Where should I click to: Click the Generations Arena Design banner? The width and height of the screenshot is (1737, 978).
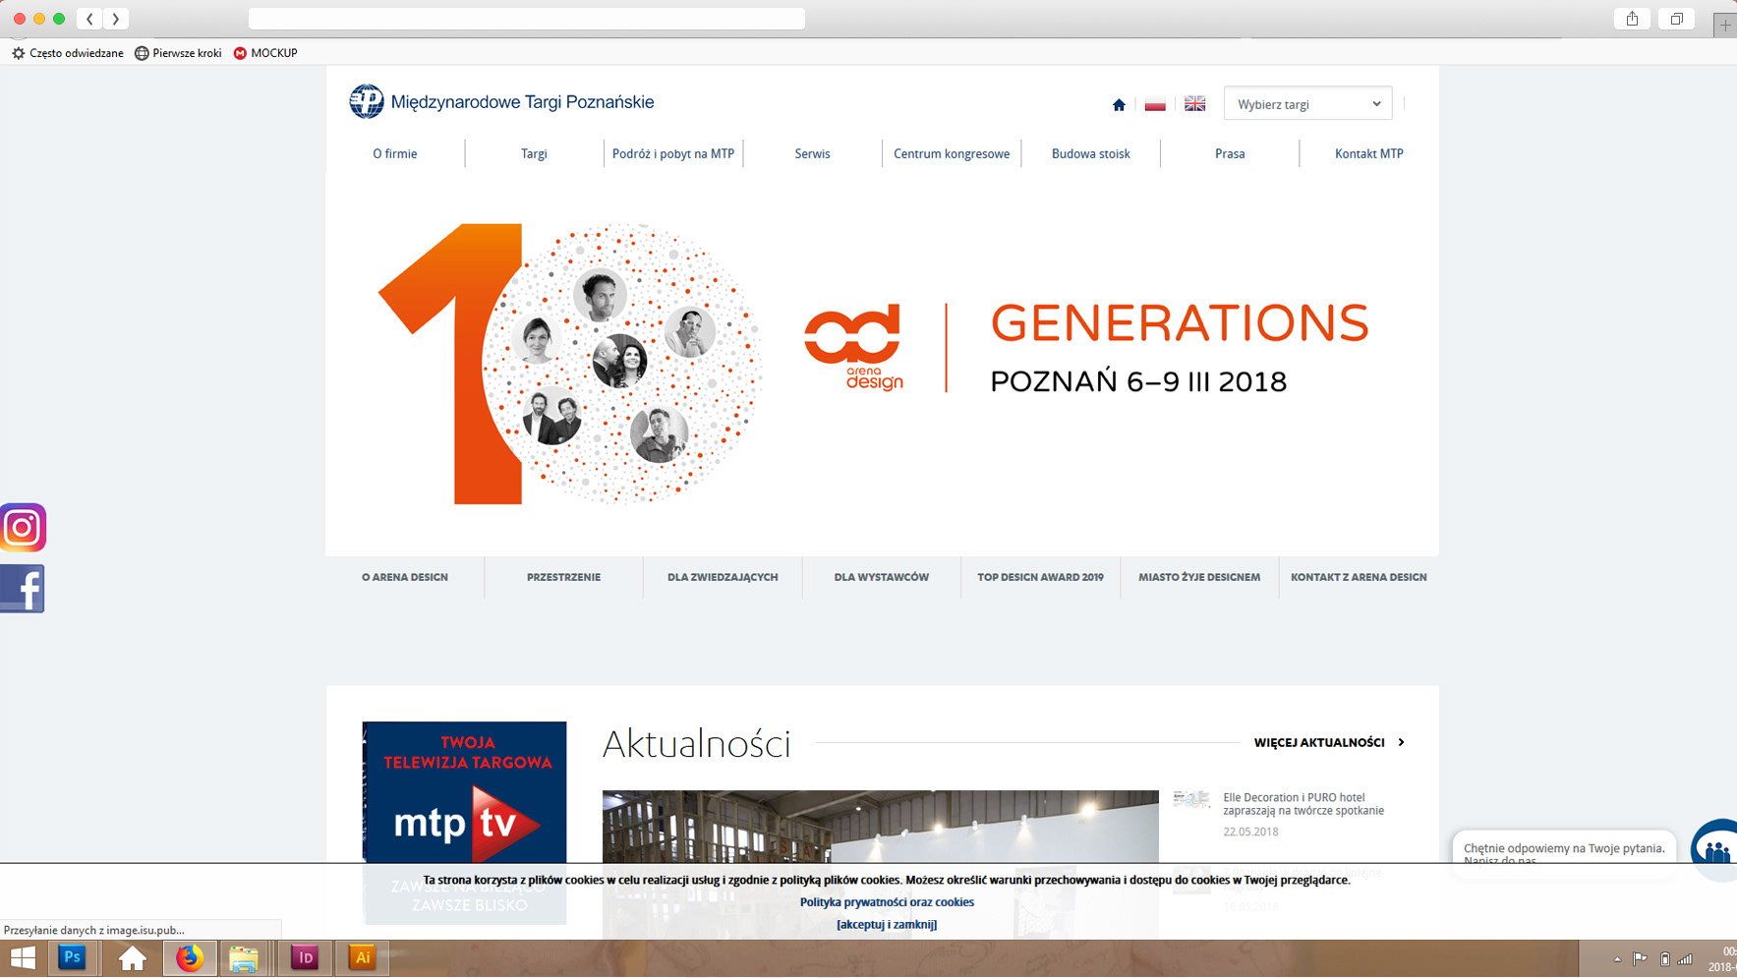pyautogui.click(x=882, y=364)
